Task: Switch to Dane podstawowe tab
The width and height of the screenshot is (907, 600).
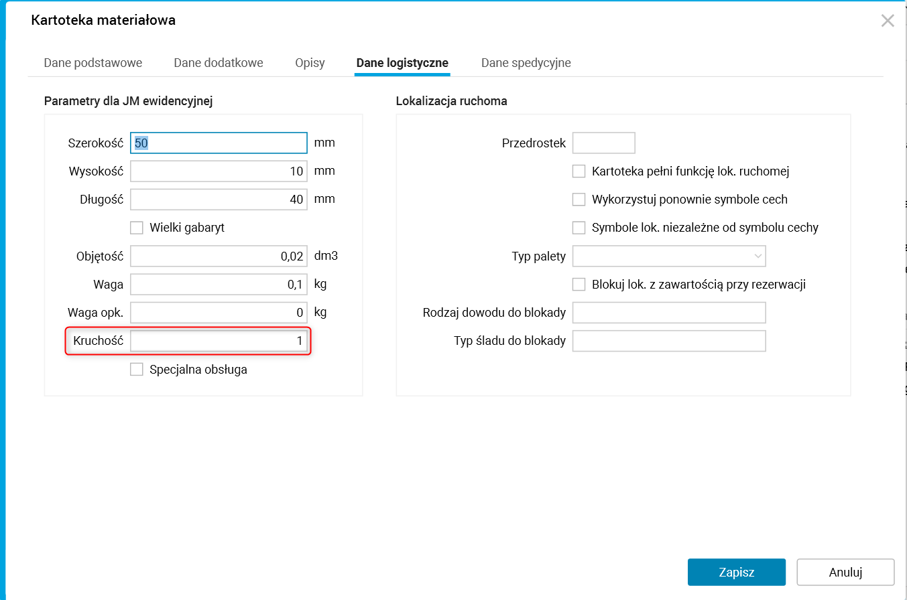Action: (93, 63)
